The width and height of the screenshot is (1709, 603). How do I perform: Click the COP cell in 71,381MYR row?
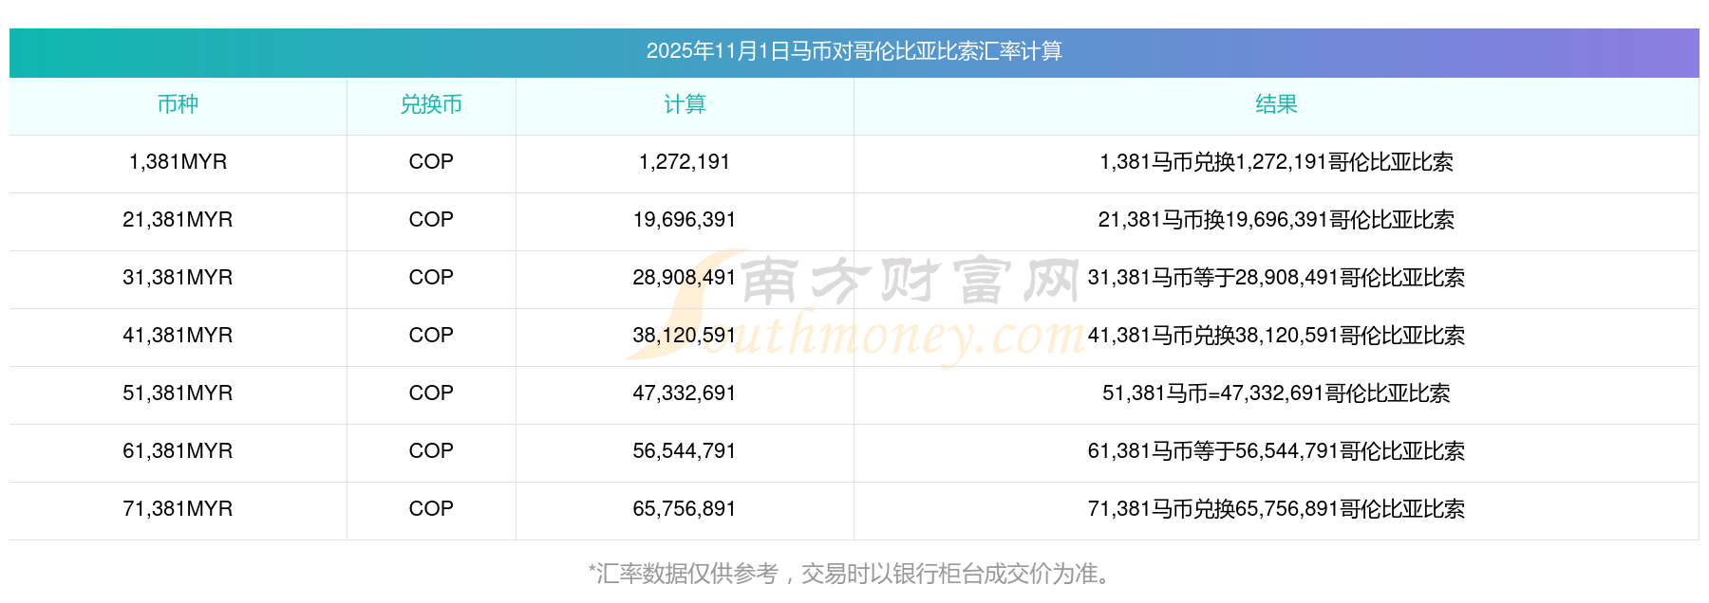431,509
